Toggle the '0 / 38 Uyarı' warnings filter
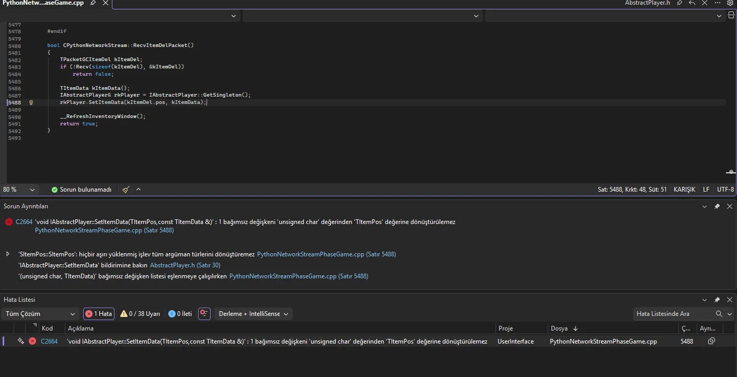This screenshot has height=377, width=737. point(140,314)
